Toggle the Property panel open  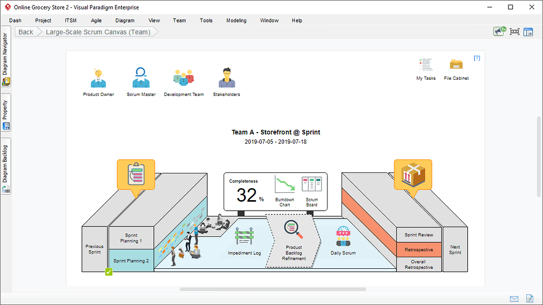coord(5,113)
